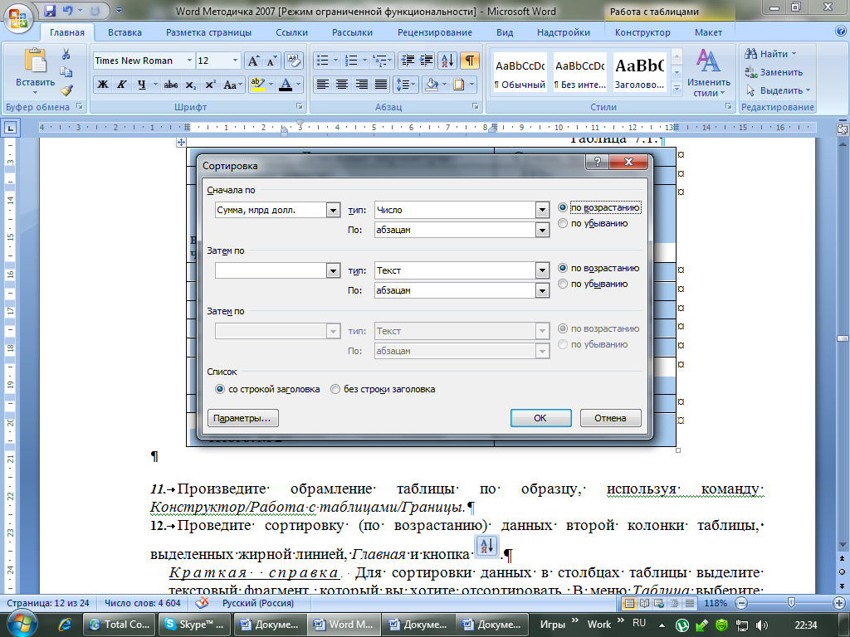850x637 pixels.
Task: Switch to Конструктор table tab
Action: (642, 32)
